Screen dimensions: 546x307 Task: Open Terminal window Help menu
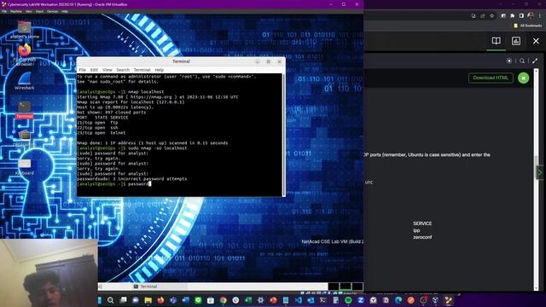[160, 70]
